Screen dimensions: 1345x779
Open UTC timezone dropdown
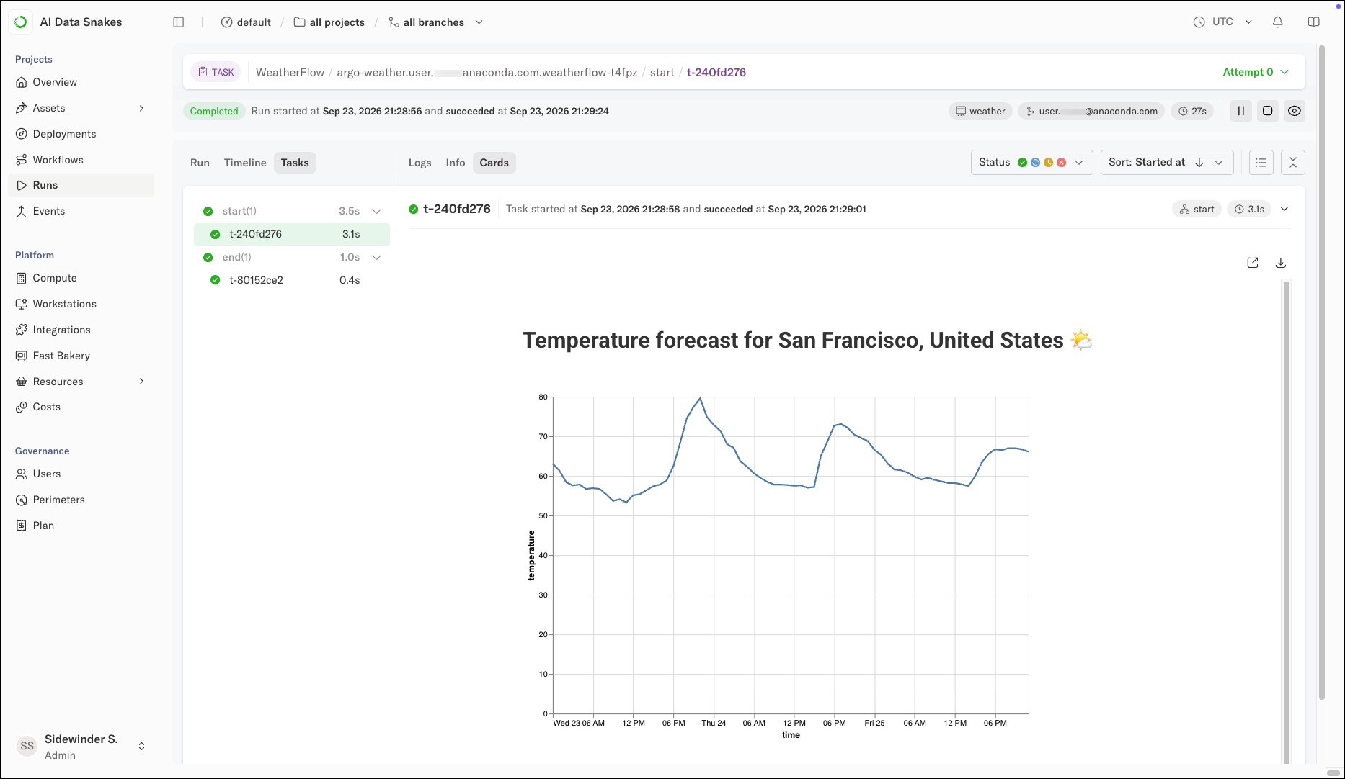1222,22
